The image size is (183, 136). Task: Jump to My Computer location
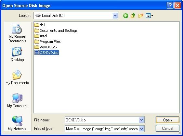click(x=17, y=100)
